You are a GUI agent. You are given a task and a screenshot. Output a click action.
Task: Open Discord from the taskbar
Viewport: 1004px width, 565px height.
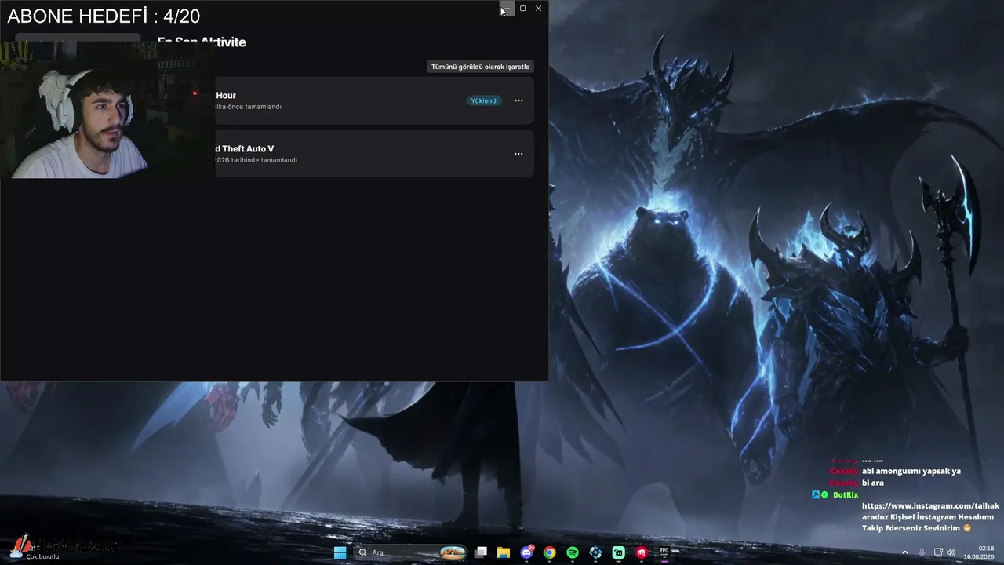(x=527, y=552)
